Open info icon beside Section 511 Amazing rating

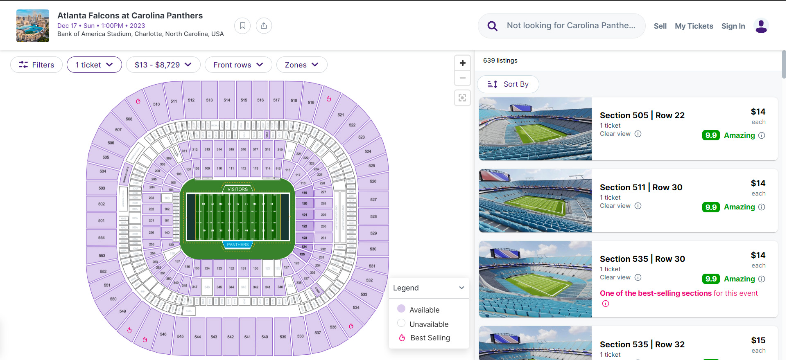point(762,207)
